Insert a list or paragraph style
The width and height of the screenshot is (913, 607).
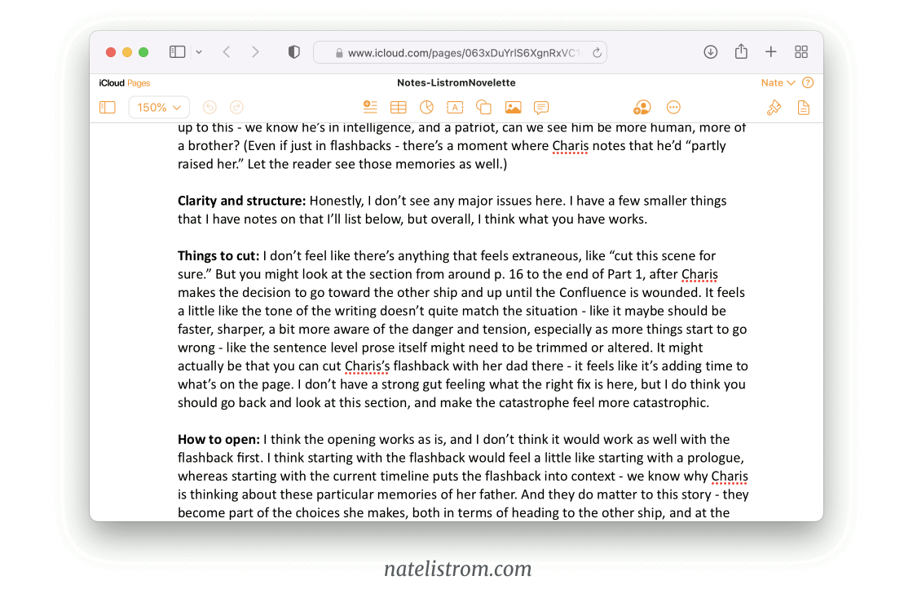(370, 107)
